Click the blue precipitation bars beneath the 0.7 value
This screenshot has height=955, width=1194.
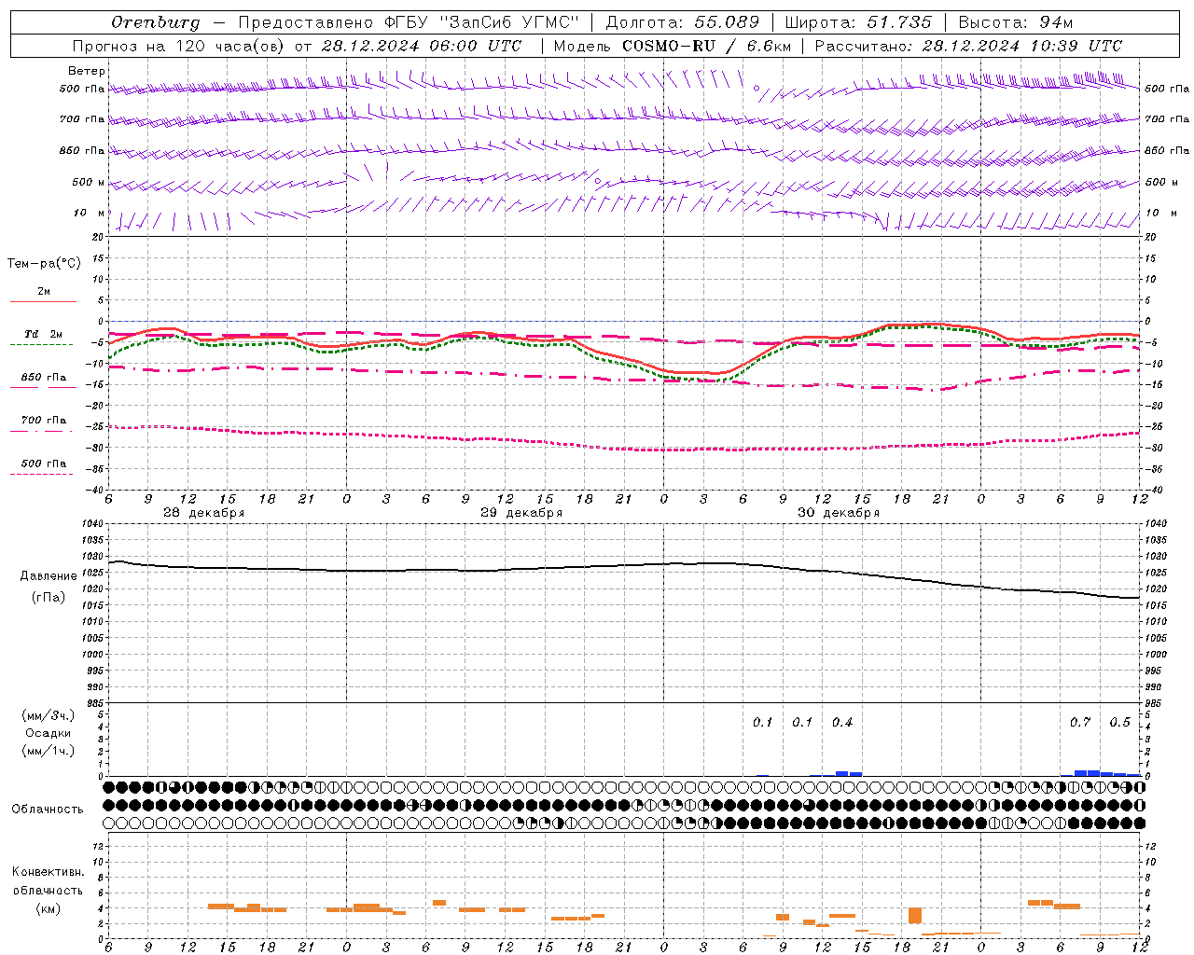coord(1087,772)
